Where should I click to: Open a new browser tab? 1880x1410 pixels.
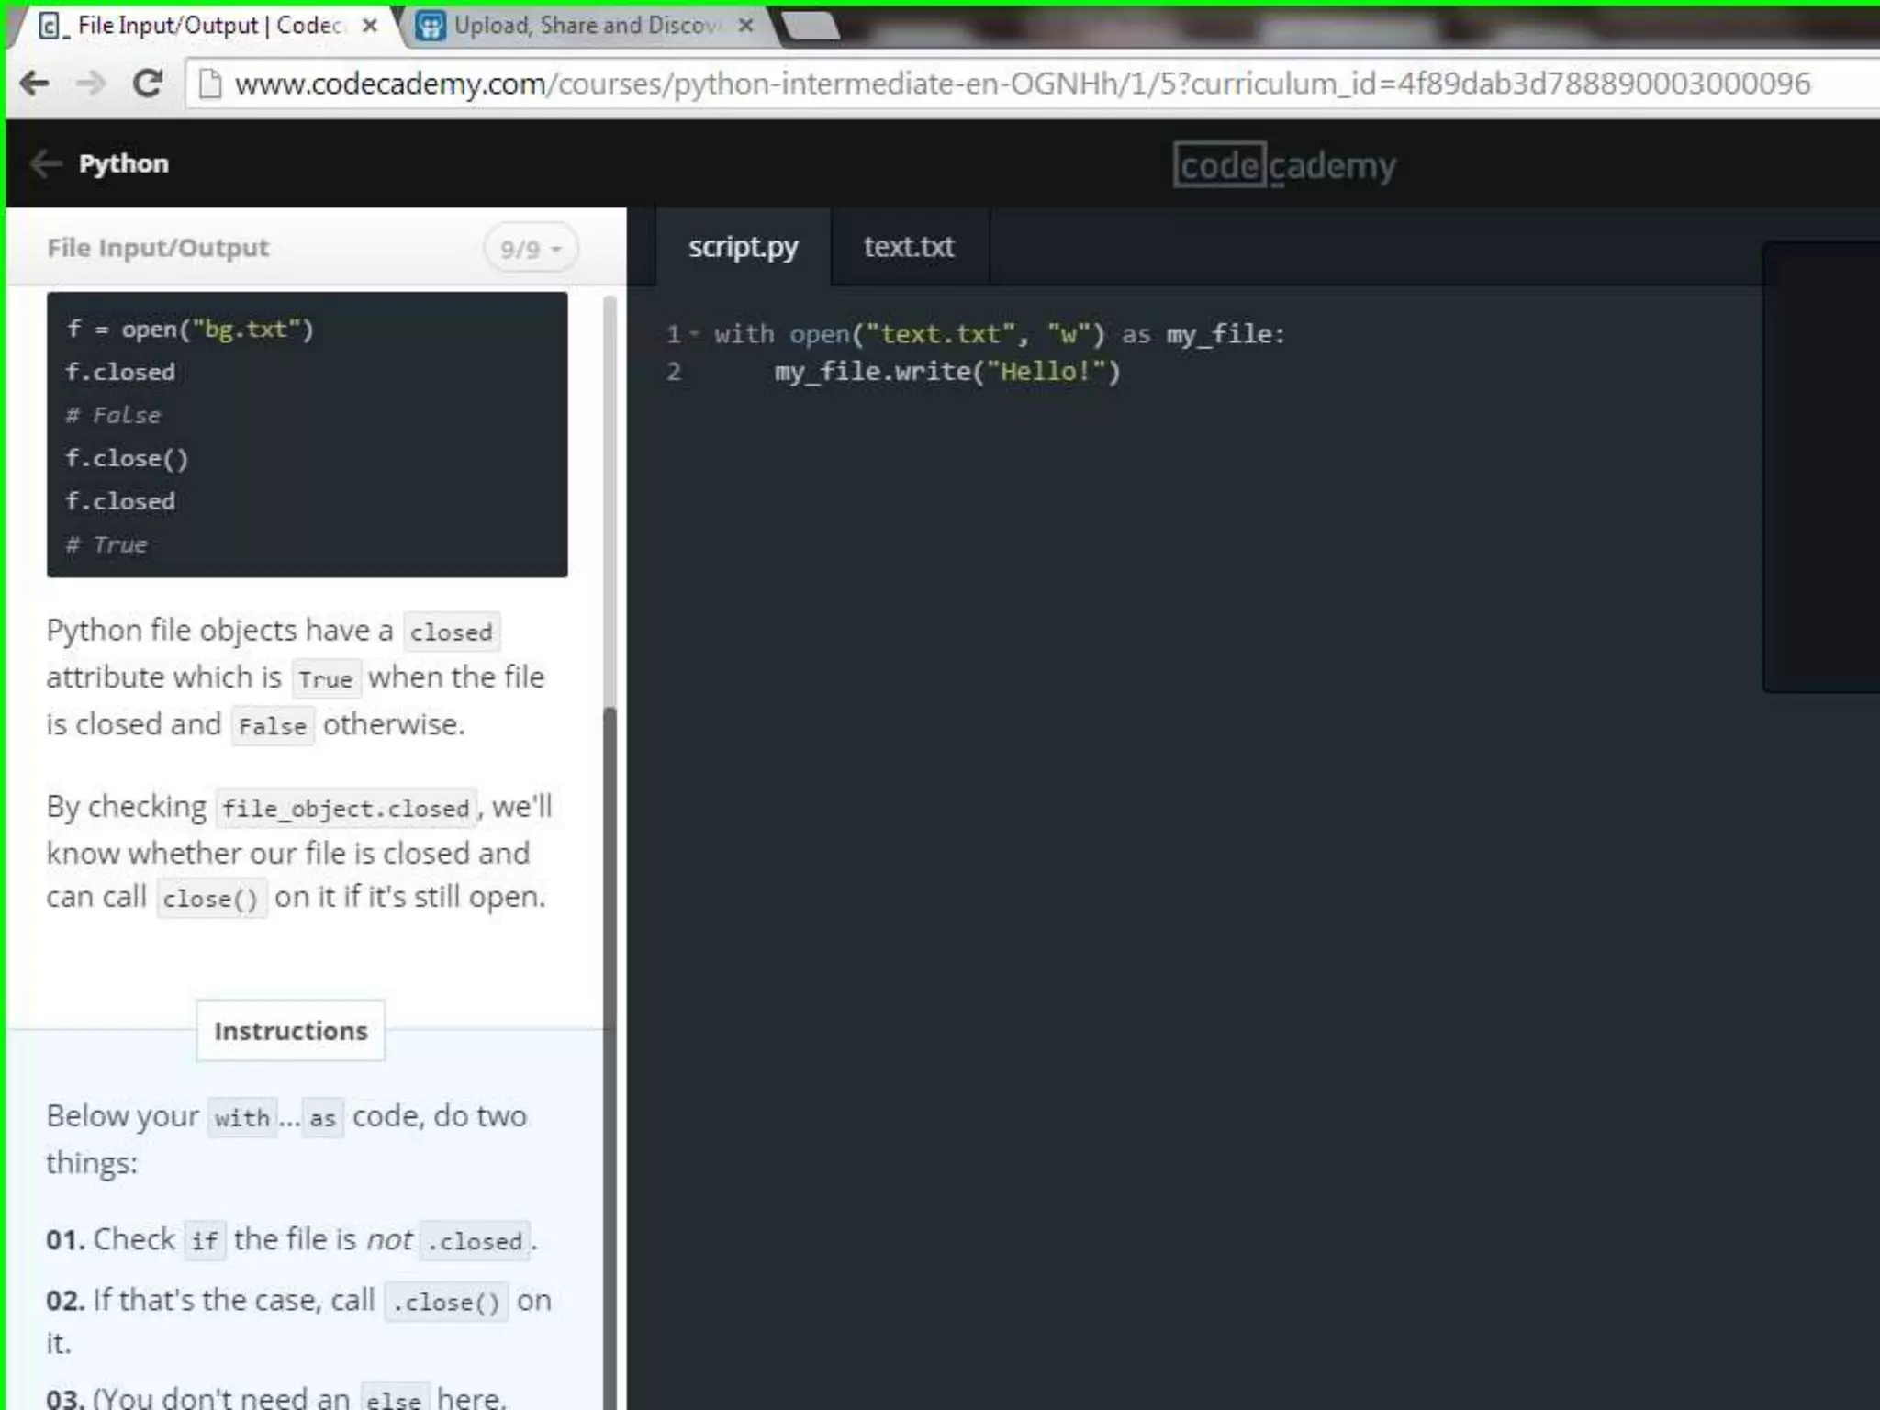click(811, 26)
